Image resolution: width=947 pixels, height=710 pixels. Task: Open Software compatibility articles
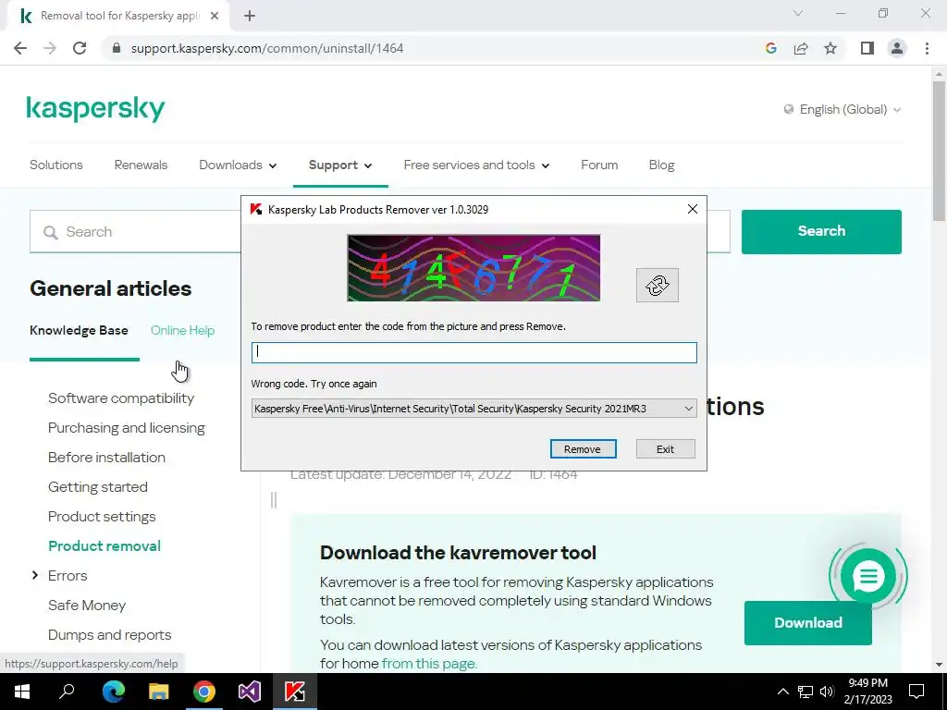pos(121,398)
